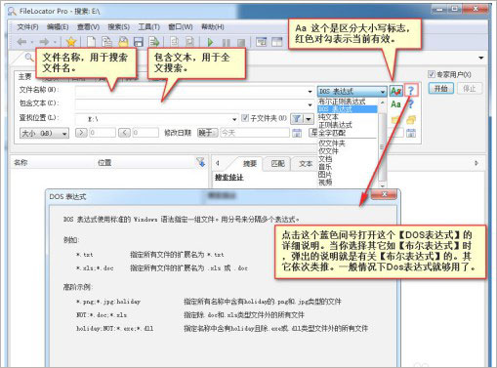Click the new search blank page icon
Viewport: 497px width, 368px height.
tap(91, 42)
